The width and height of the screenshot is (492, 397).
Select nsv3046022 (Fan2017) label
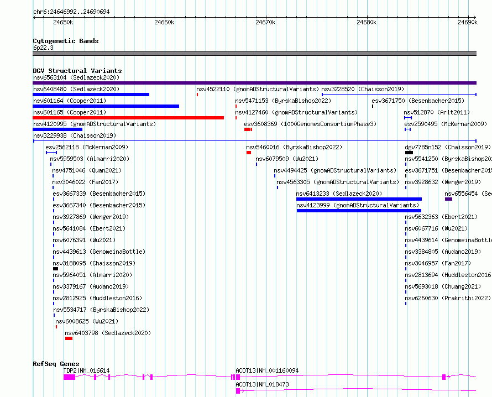pyautogui.click(x=85, y=182)
